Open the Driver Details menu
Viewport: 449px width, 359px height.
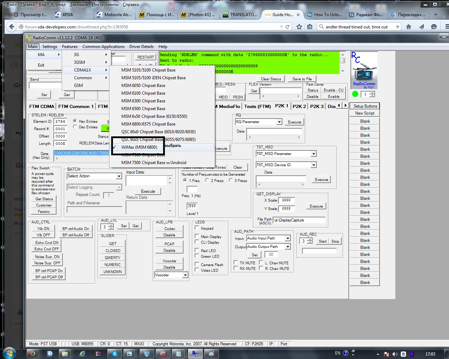[141, 47]
